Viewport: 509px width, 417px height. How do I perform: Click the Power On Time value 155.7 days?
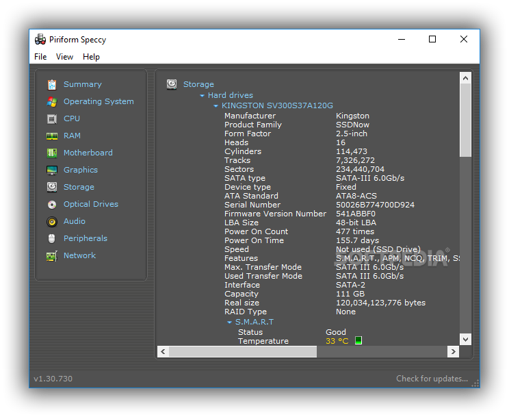pyautogui.click(x=357, y=240)
